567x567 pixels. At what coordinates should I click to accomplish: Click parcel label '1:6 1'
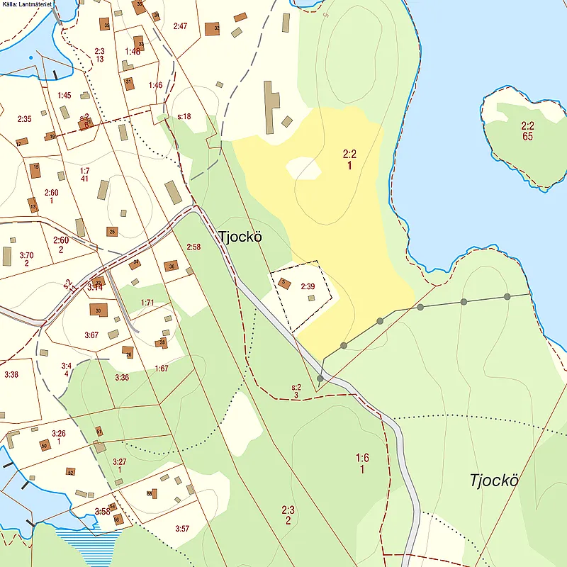(x=362, y=464)
